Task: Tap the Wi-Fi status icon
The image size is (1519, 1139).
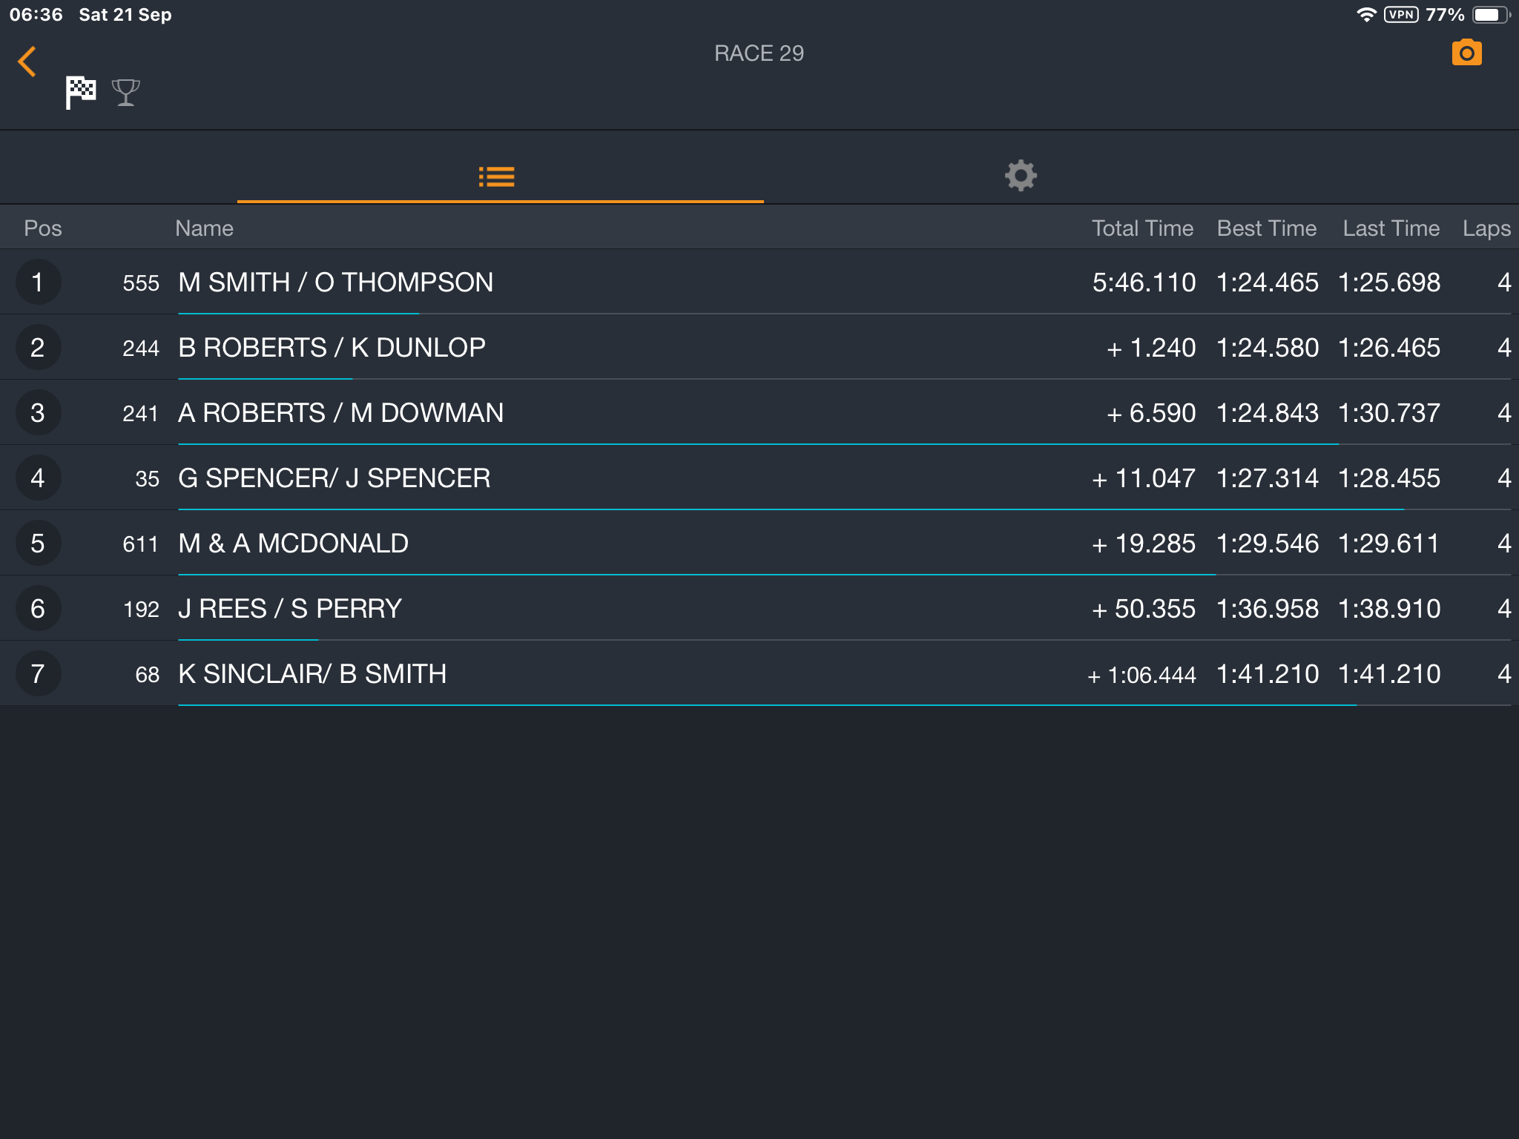Action: pos(1365,15)
